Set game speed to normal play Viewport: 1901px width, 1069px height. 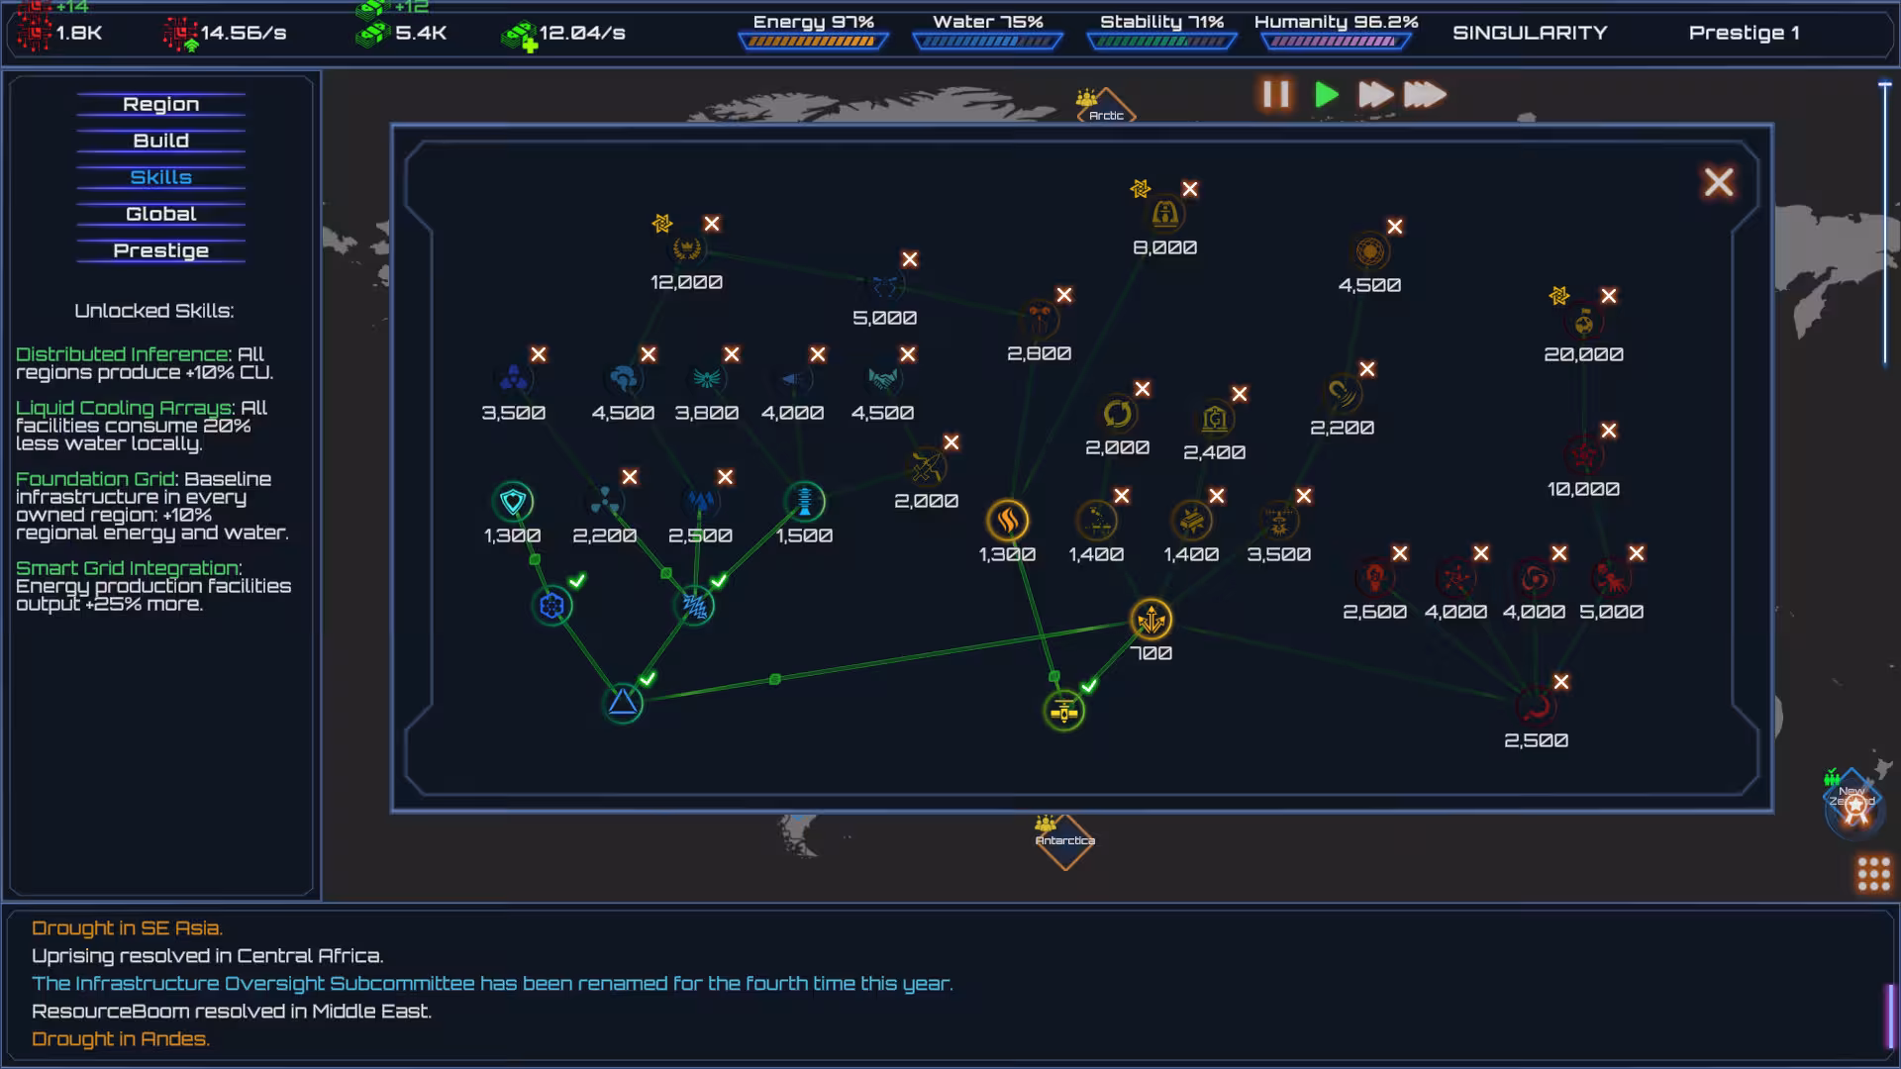(1327, 95)
